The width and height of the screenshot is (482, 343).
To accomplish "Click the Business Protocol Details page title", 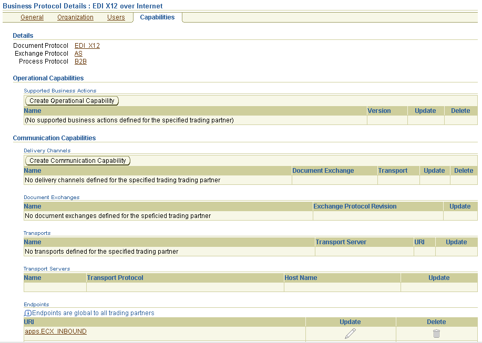I will click(83, 6).
